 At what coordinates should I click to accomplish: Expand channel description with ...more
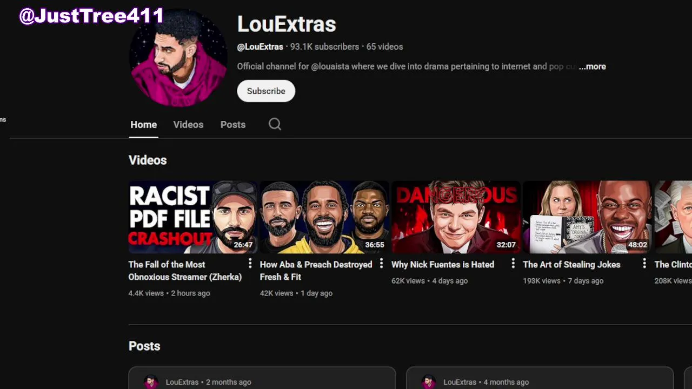click(x=592, y=66)
